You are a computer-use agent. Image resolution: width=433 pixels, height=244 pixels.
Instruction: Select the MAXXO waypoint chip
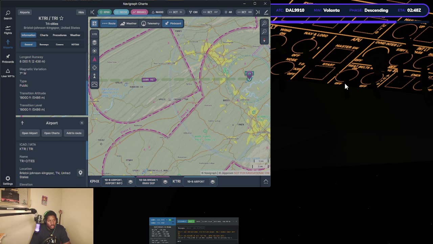point(158,12)
